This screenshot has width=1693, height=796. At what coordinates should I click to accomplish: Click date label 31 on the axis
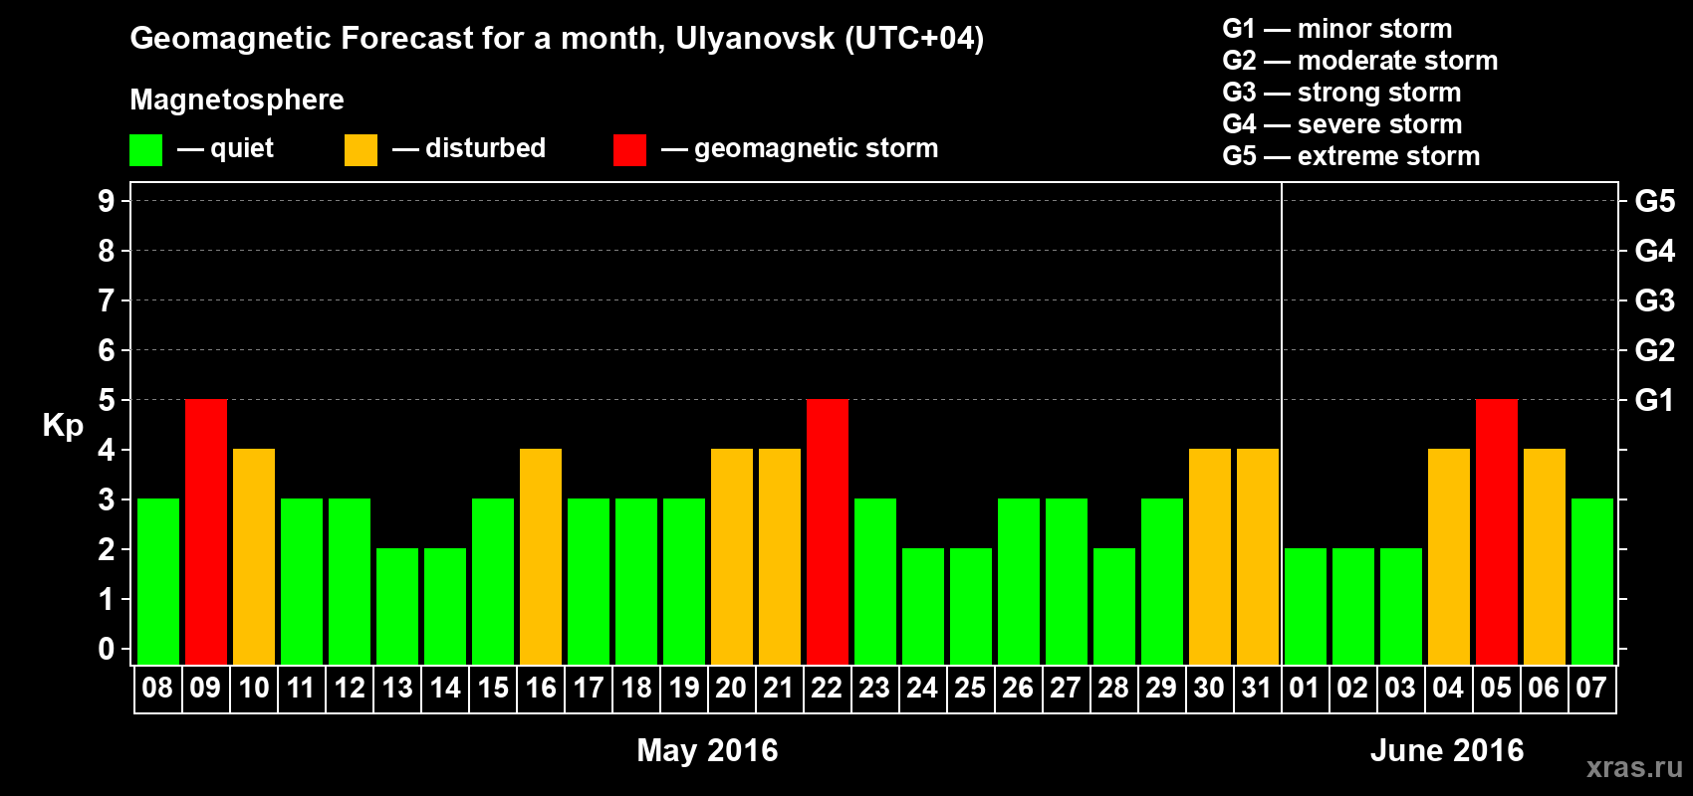[x=1257, y=688]
